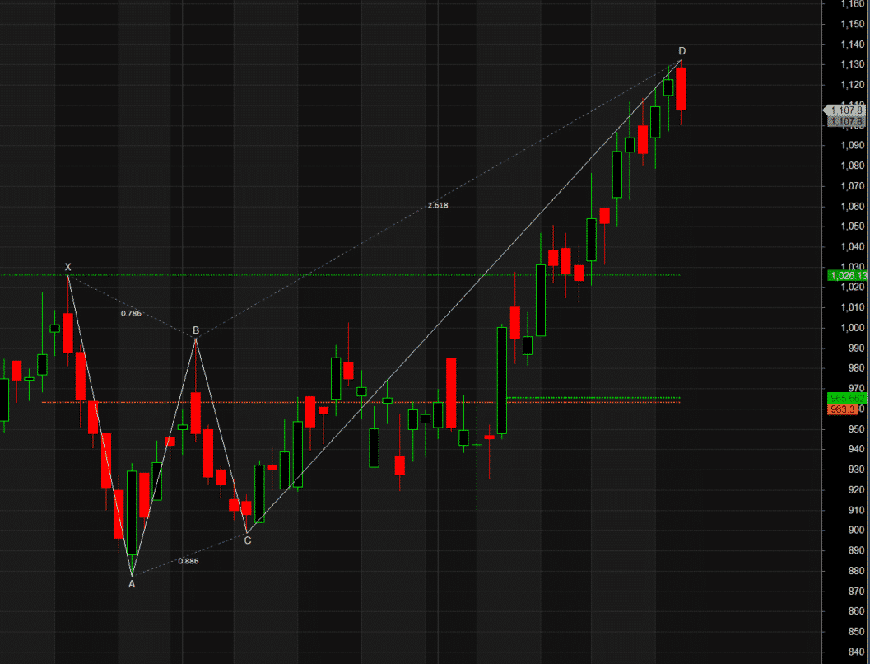The height and width of the screenshot is (664, 870).
Task: Select the green 965.662 price tag
Action: point(847,398)
